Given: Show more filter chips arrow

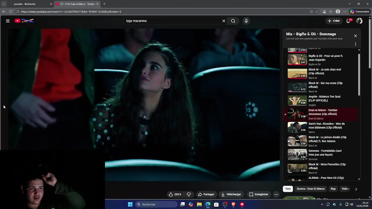Looking at the screenshot, I should [356, 189].
